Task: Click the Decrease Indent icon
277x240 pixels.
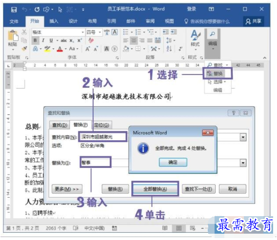Action: pyautogui.click(x=165, y=32)
